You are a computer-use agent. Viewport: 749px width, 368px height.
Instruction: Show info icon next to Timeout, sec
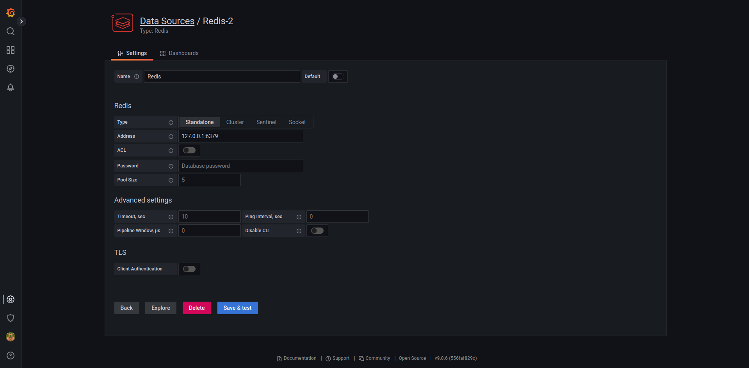point(171,217)
